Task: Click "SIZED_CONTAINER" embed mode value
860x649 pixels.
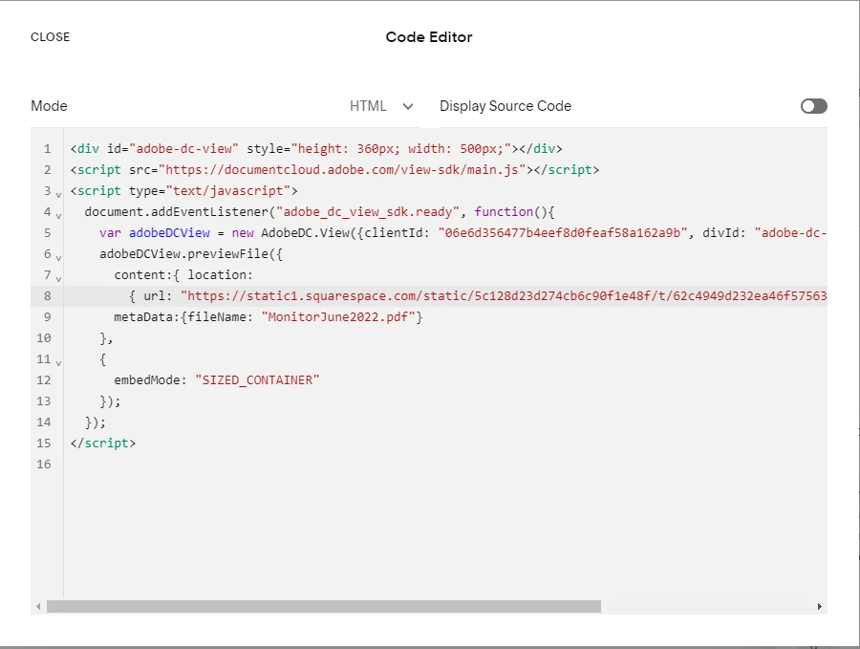Action: pos(257,379)
